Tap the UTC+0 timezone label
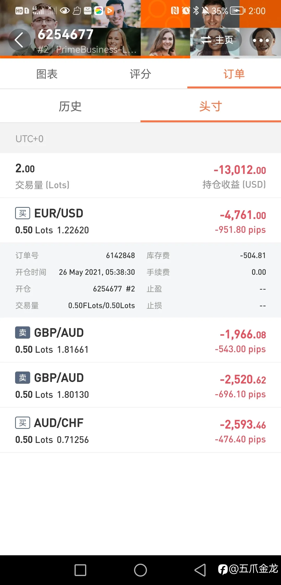Image resolution: width=281 pixels, height=585 pixels. [29, 139]
